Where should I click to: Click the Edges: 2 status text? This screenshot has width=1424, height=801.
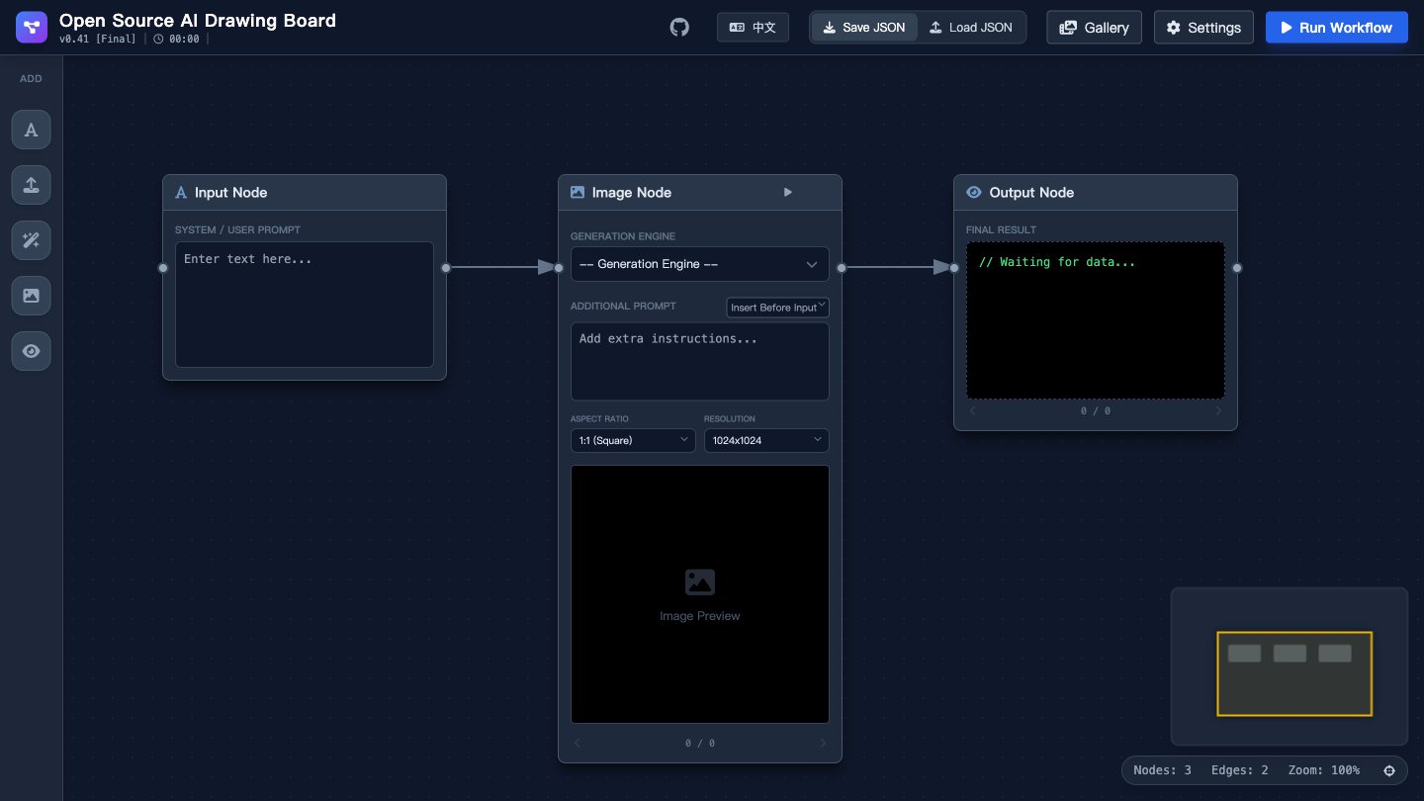pyautogui.click(x=1240, y=770)
